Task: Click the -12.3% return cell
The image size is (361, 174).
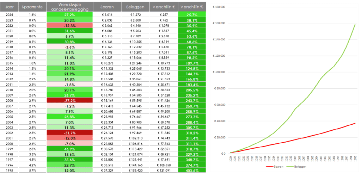Action: 70,26
